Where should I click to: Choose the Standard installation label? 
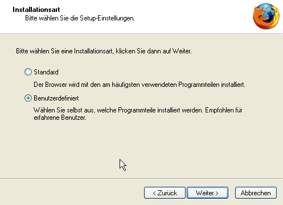click(x=46, y=72)
